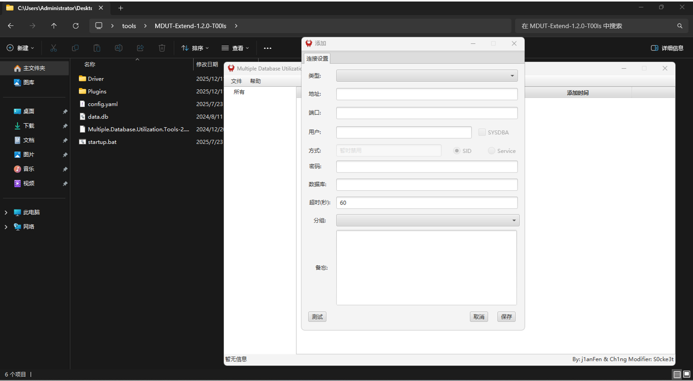Select 所有 group in MDUT sidebar

[239, 92]
